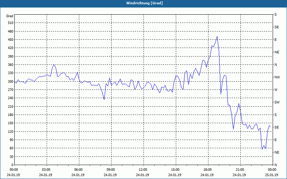This screenshot has height=179, width=287.
Task: Click the NW compass label
Action: click(x=277, y=77)
